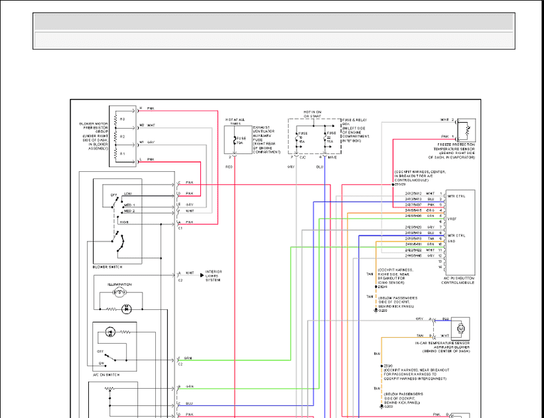Click the 'INTERIOR LIGHTS SYSTEM' text
Screen dimensions: 544x418
point(214,276)
